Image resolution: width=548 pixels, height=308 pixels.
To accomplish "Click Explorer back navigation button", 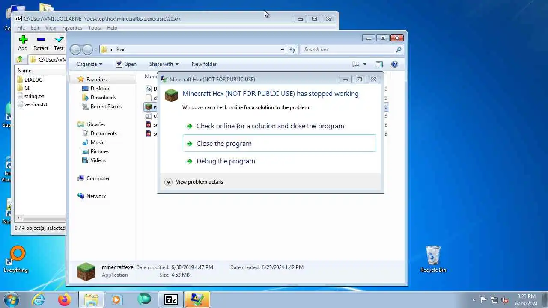I will 75,50.
